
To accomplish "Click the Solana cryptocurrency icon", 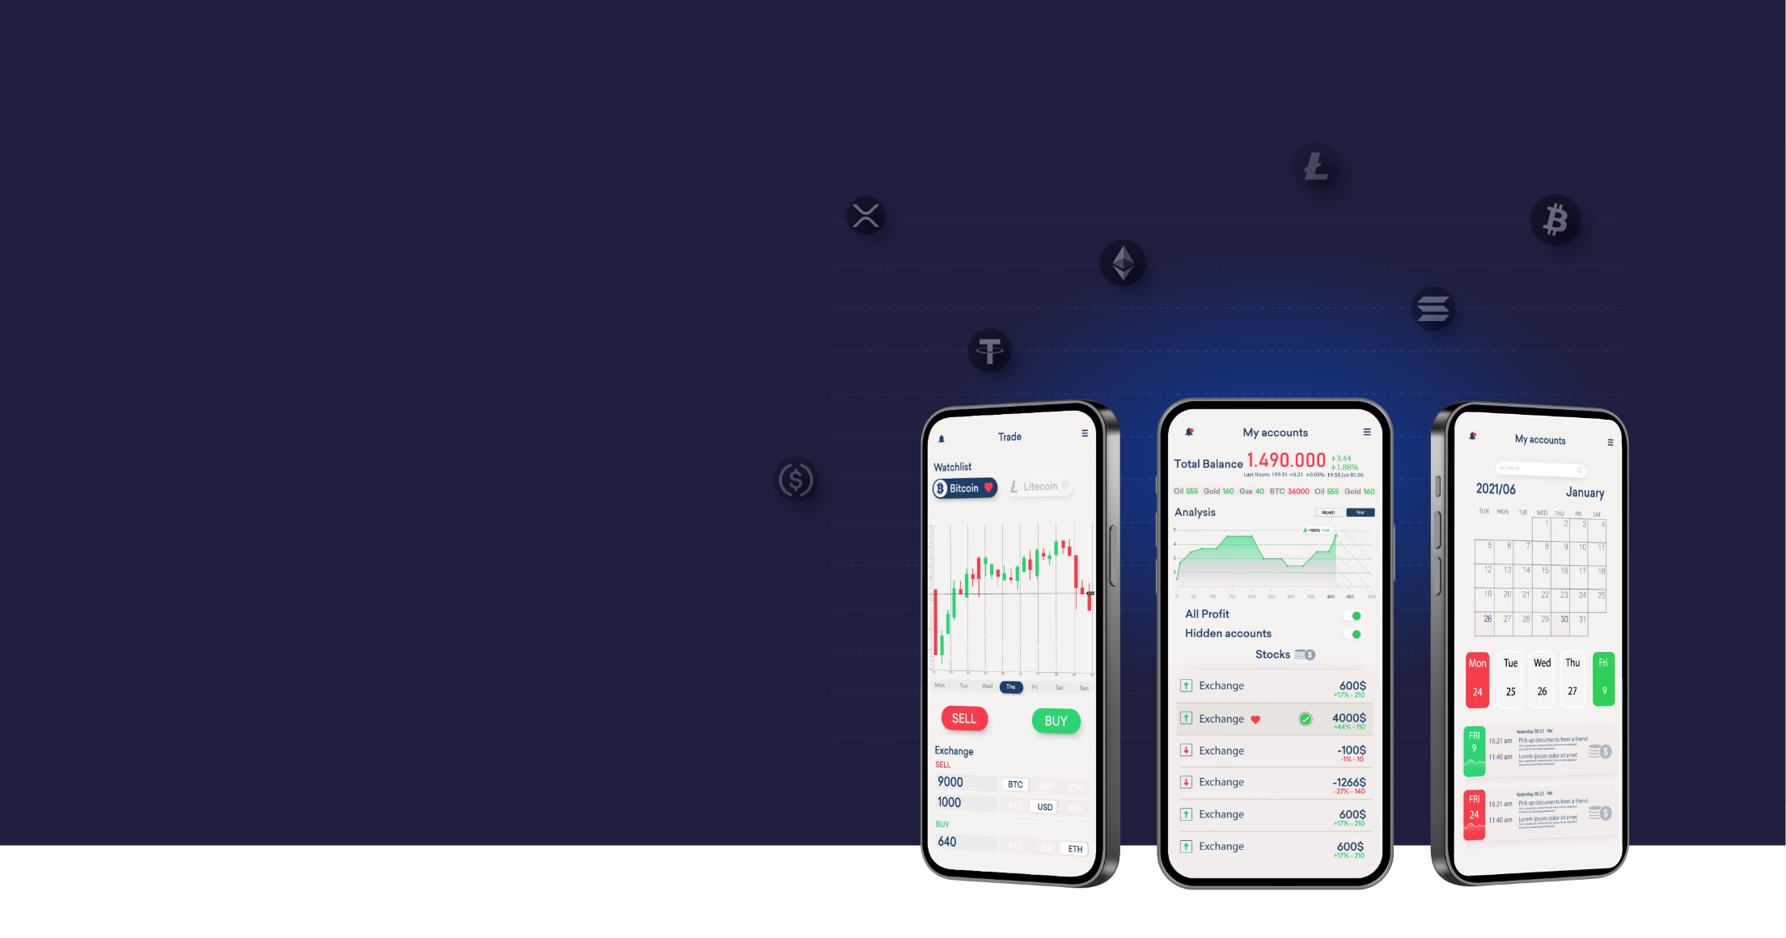I will [1433, 310].
